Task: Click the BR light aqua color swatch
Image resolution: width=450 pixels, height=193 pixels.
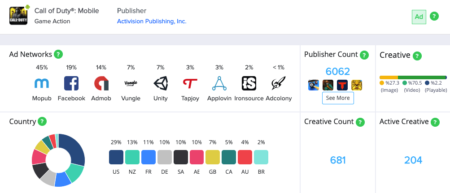Action: pos(261,157)
